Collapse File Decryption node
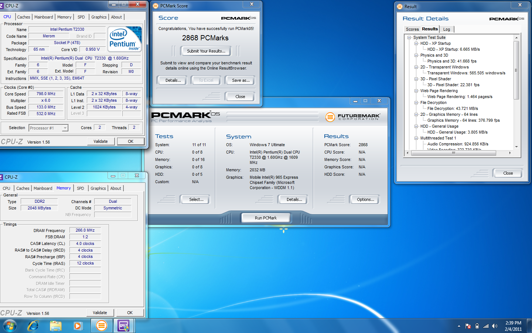Viewport: 532px width, 333px height. click(416, 102)
